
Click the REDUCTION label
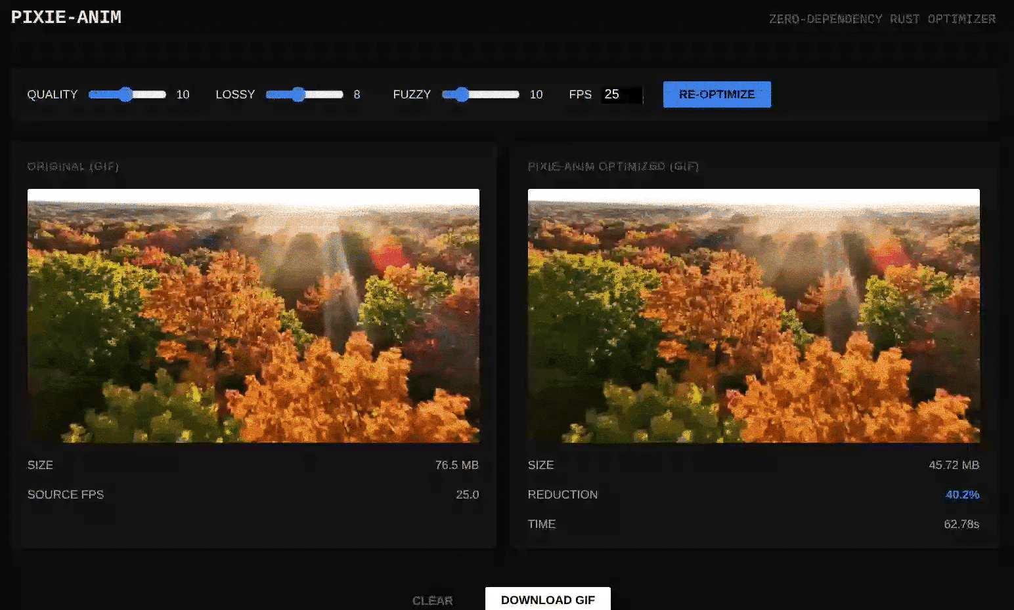click(563, 495)
